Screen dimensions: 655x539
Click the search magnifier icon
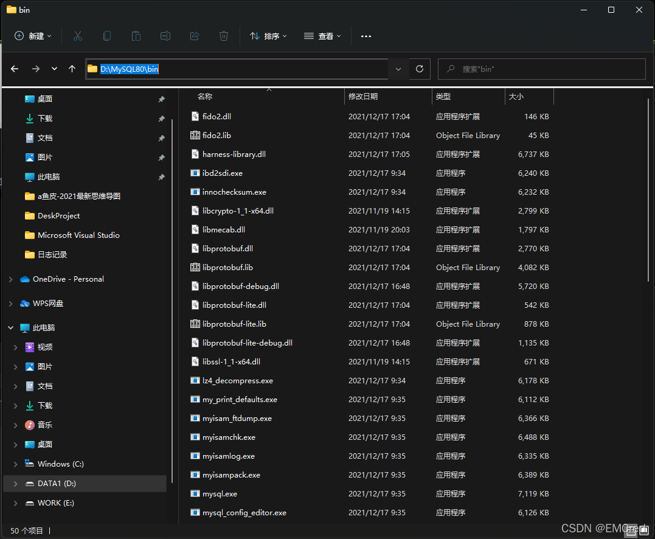450,69
